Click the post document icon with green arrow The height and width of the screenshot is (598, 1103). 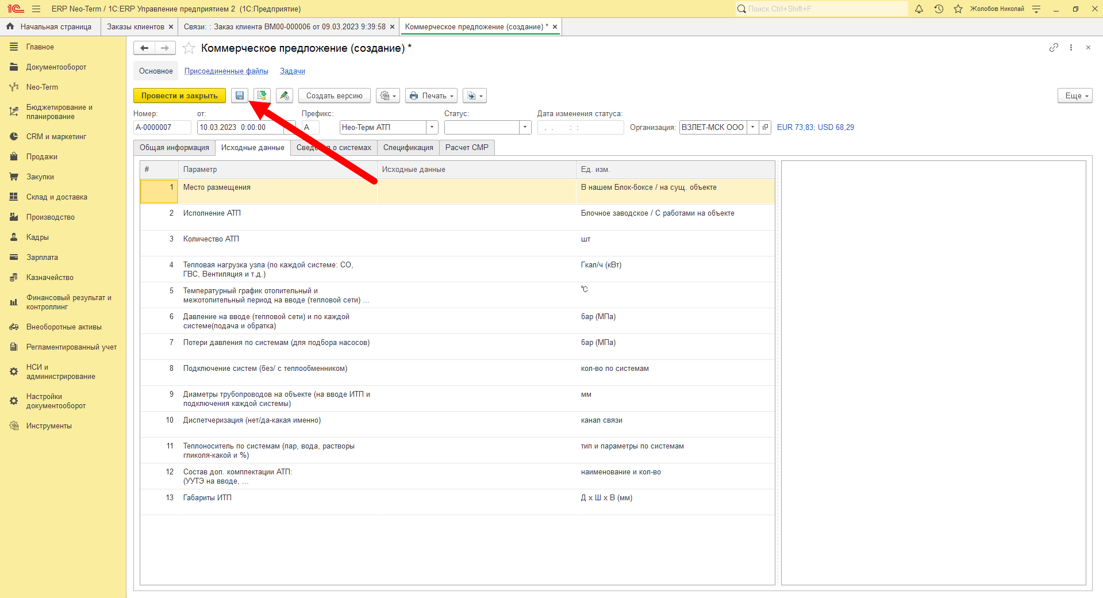[262, 95]
